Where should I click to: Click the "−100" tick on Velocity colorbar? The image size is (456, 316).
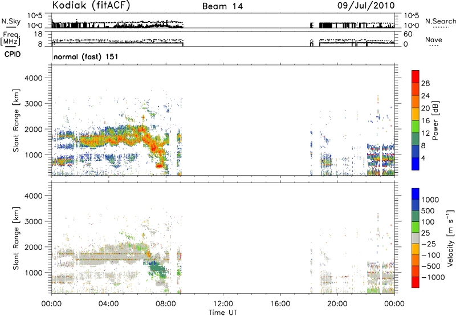coord(432,255)
